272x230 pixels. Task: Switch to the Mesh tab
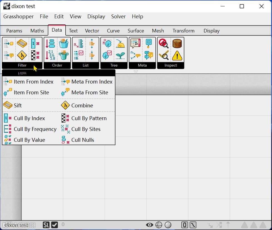coord(158,31)
